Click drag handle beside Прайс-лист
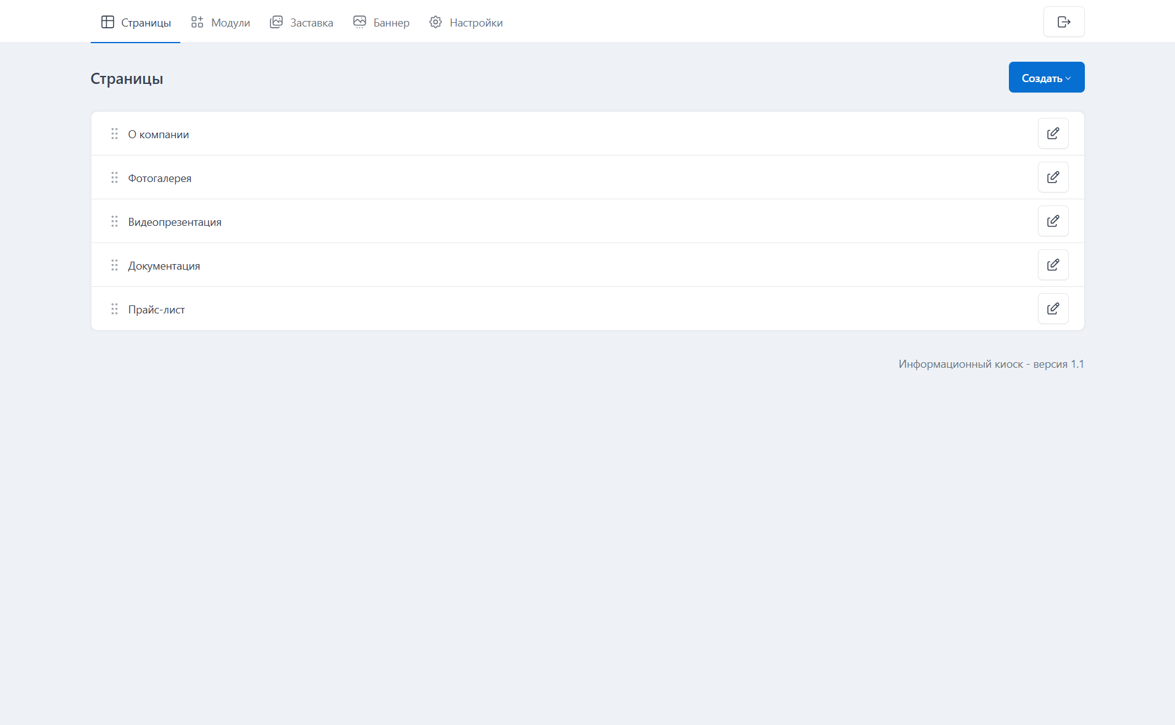Image resolution: width=1175 pixels, height=725 pixels. point(114,309)
